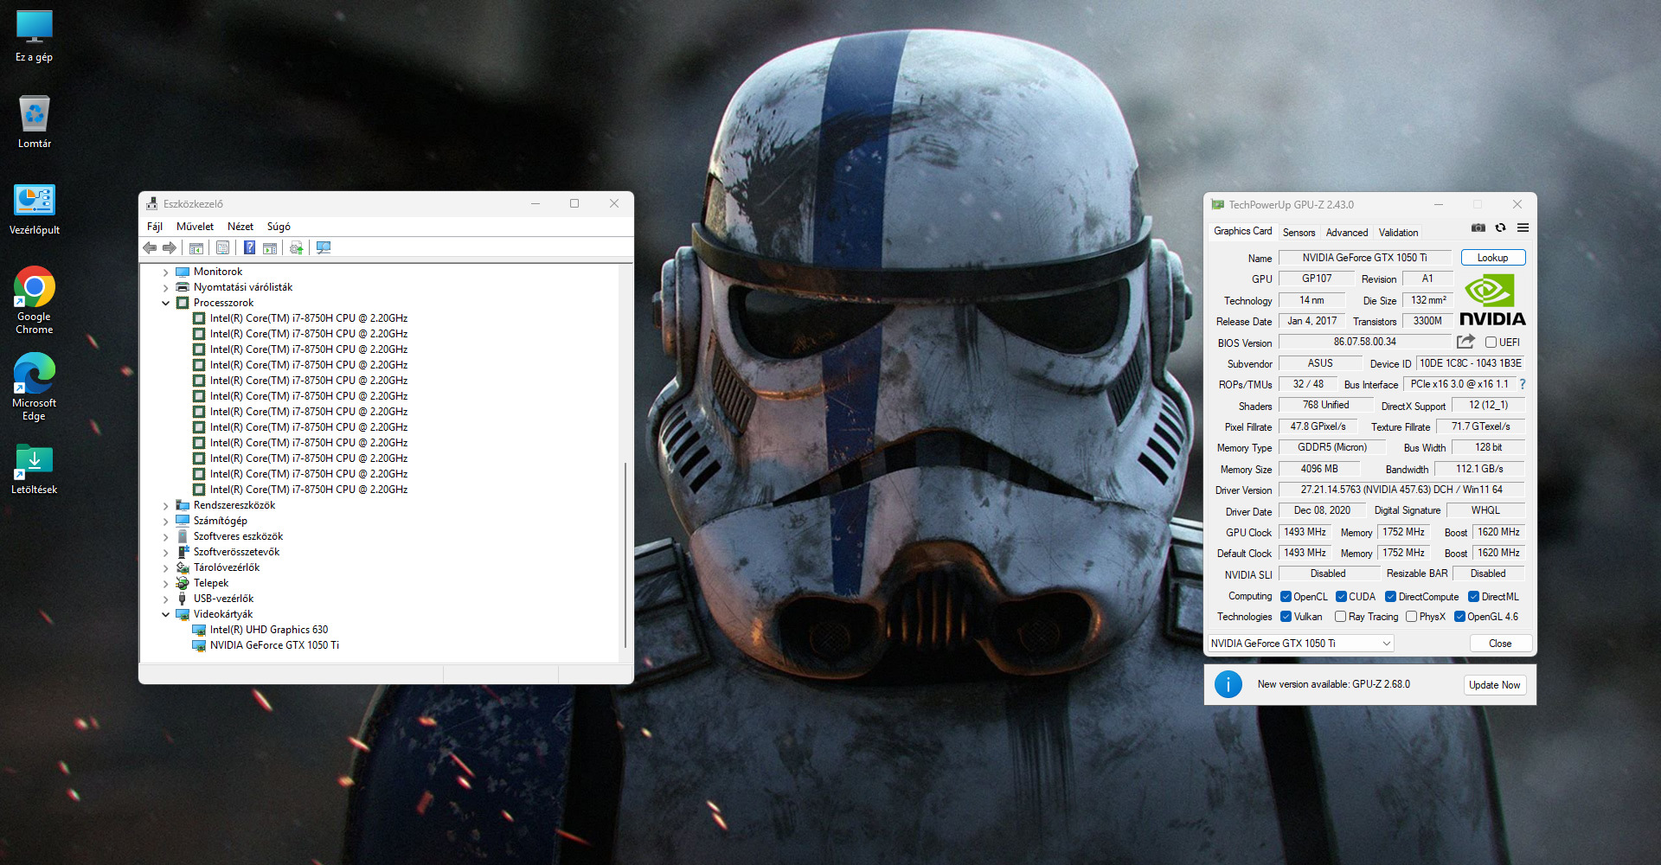Click the blue question mark Help icon
Screen dimensions: 1661x865
[x=249, y=248]
